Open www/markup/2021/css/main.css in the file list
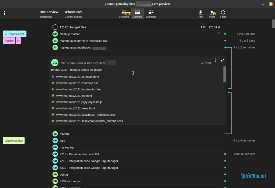The width and height of the screenshot is (275, 188). [x=77, y=83]
